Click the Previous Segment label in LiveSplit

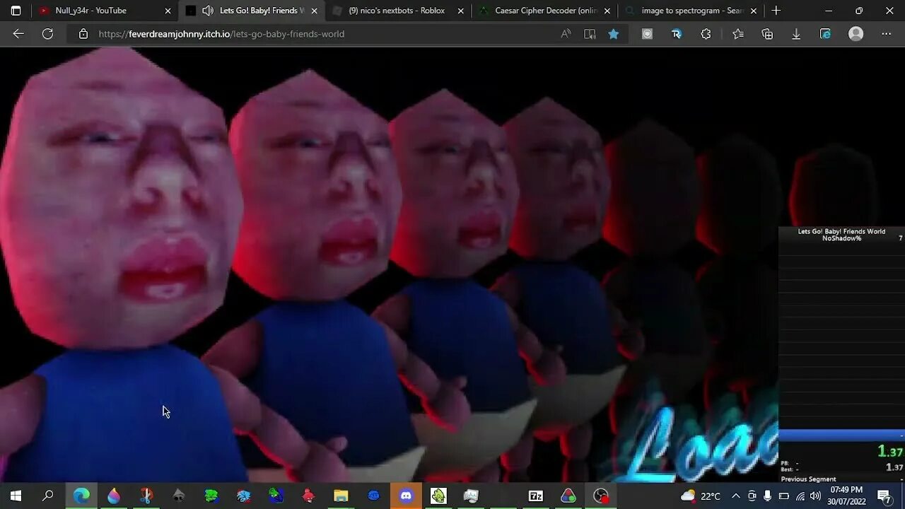click(808, 479)
